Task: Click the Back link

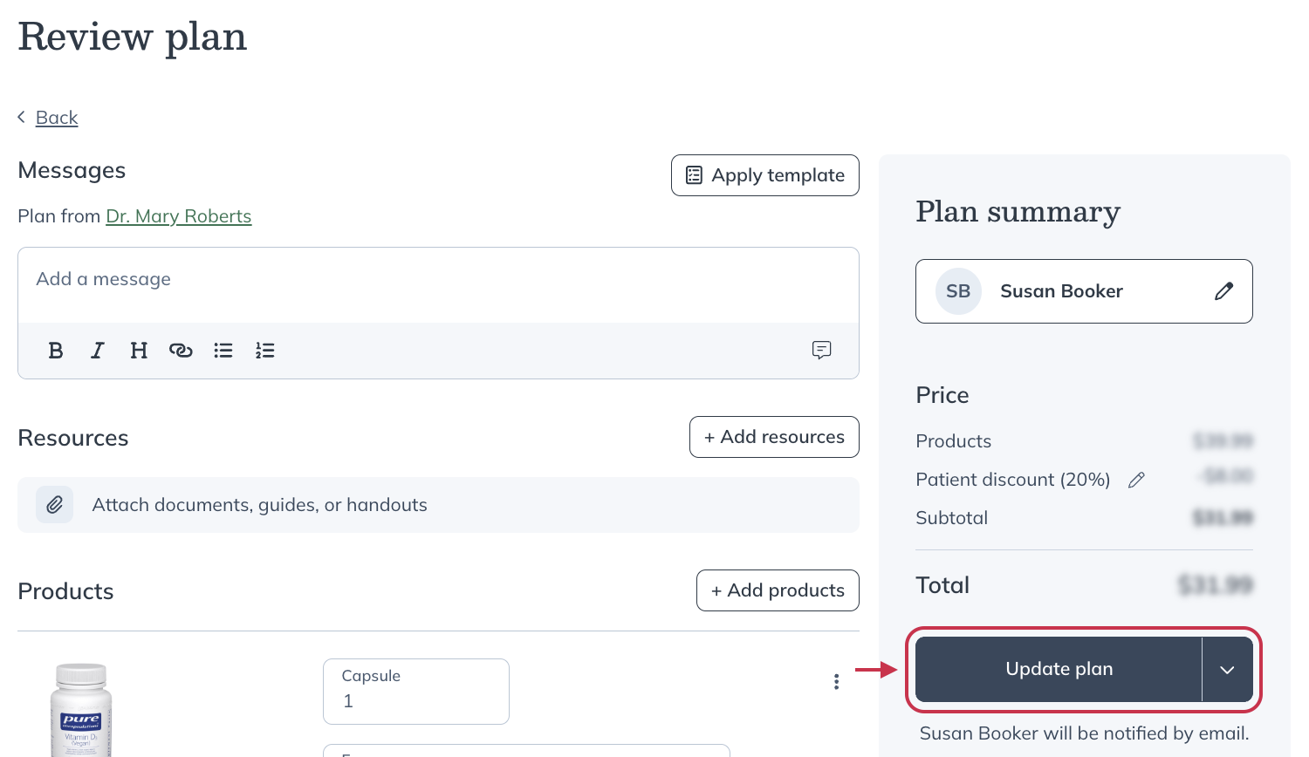Action: click(x=56, y=117)
